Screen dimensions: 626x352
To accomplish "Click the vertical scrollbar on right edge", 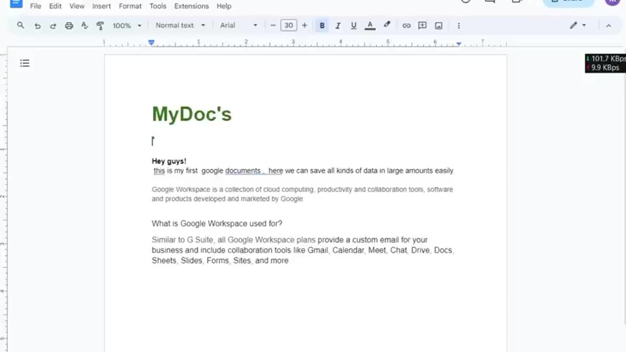I will (624, 186).
